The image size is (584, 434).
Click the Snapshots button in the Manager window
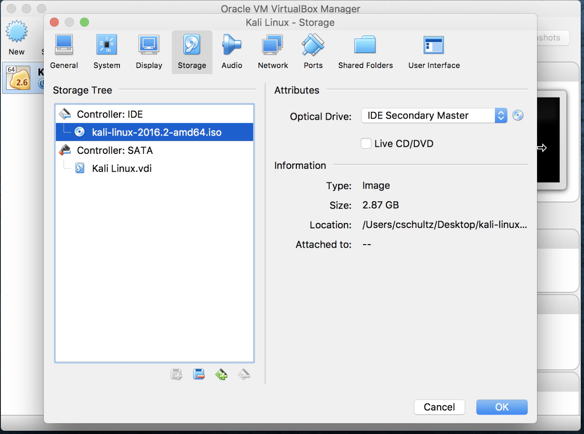[x=553, y=38]
